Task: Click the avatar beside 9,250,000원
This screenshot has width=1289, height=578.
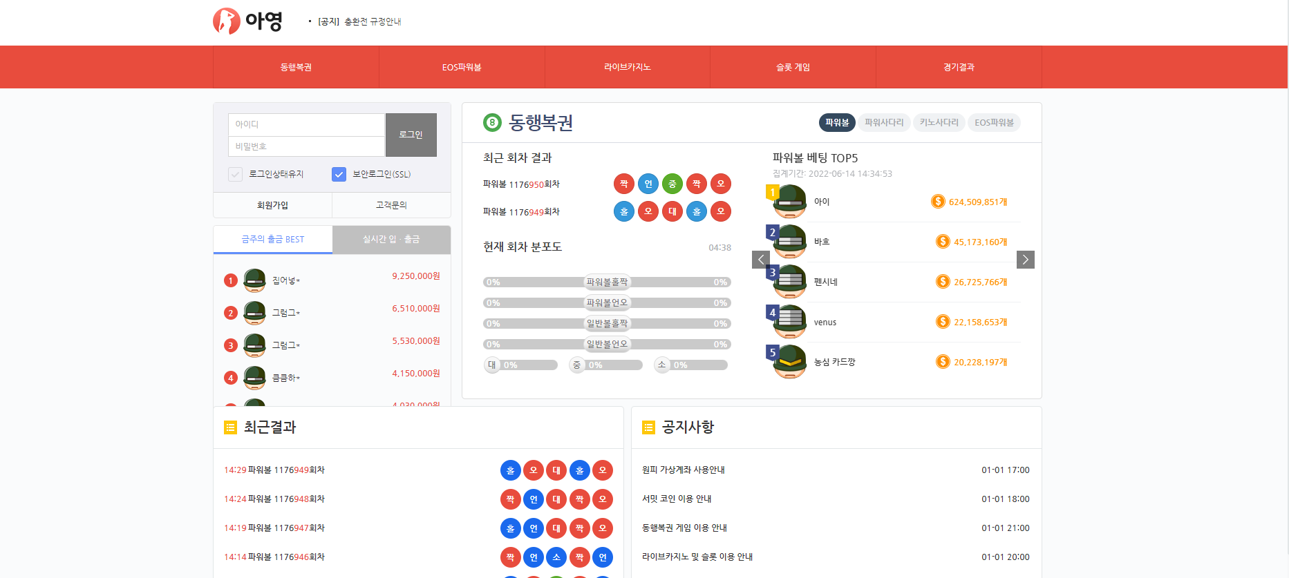Action: (x=254, y=280)
